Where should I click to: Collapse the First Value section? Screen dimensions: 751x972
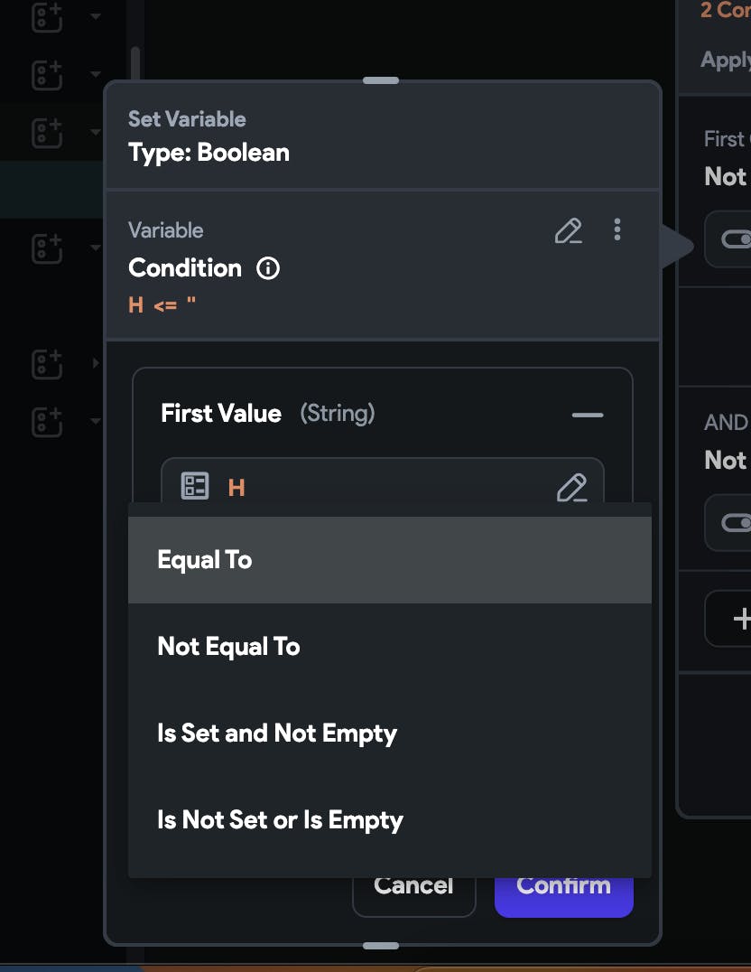tap(588, 415)
